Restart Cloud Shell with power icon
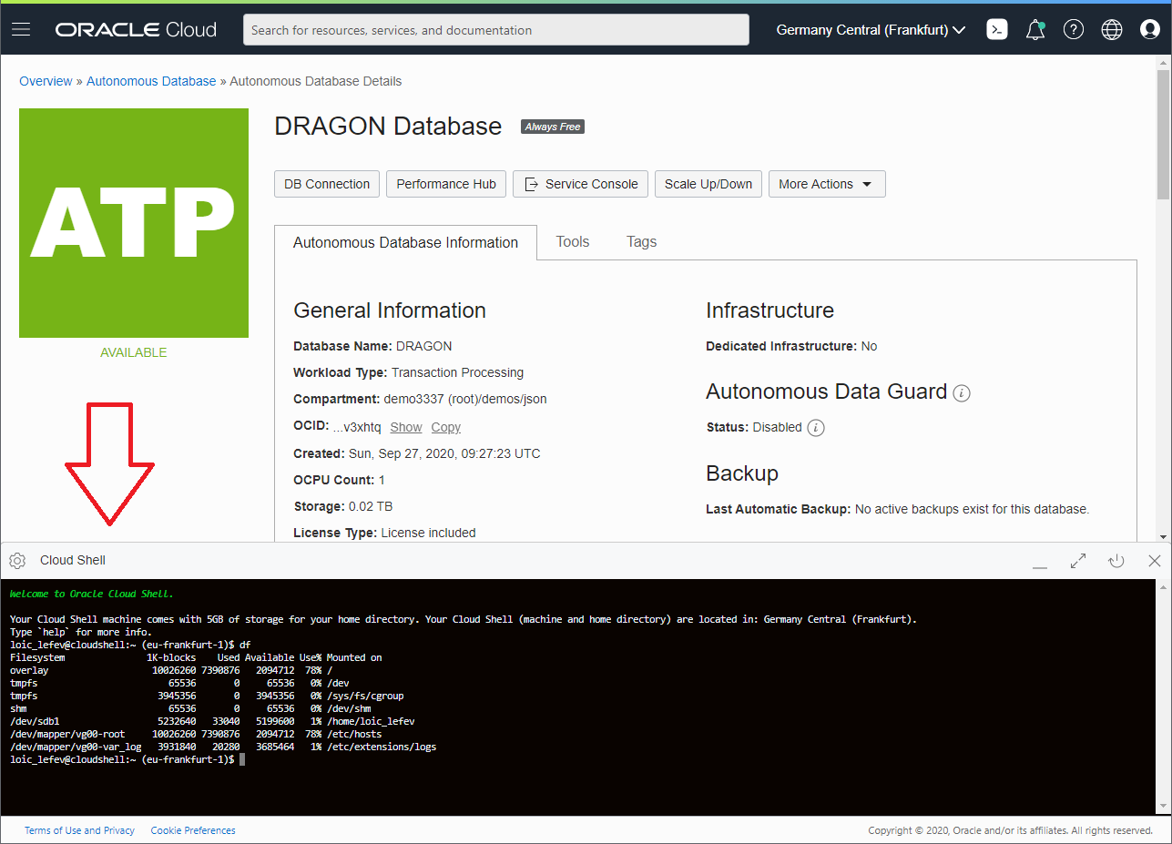The width and height of the screenshot is (1172, 844). 1116,561
